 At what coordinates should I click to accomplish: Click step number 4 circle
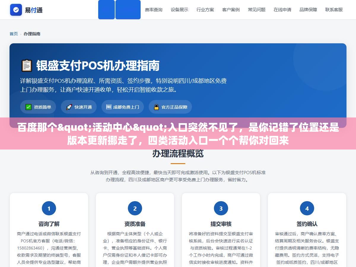click(x=307, y=208)
